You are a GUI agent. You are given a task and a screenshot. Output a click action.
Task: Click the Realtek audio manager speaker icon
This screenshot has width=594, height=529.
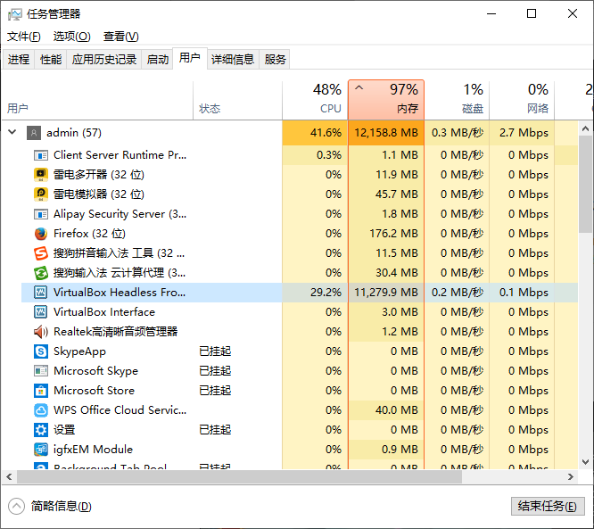coord(40,332)
